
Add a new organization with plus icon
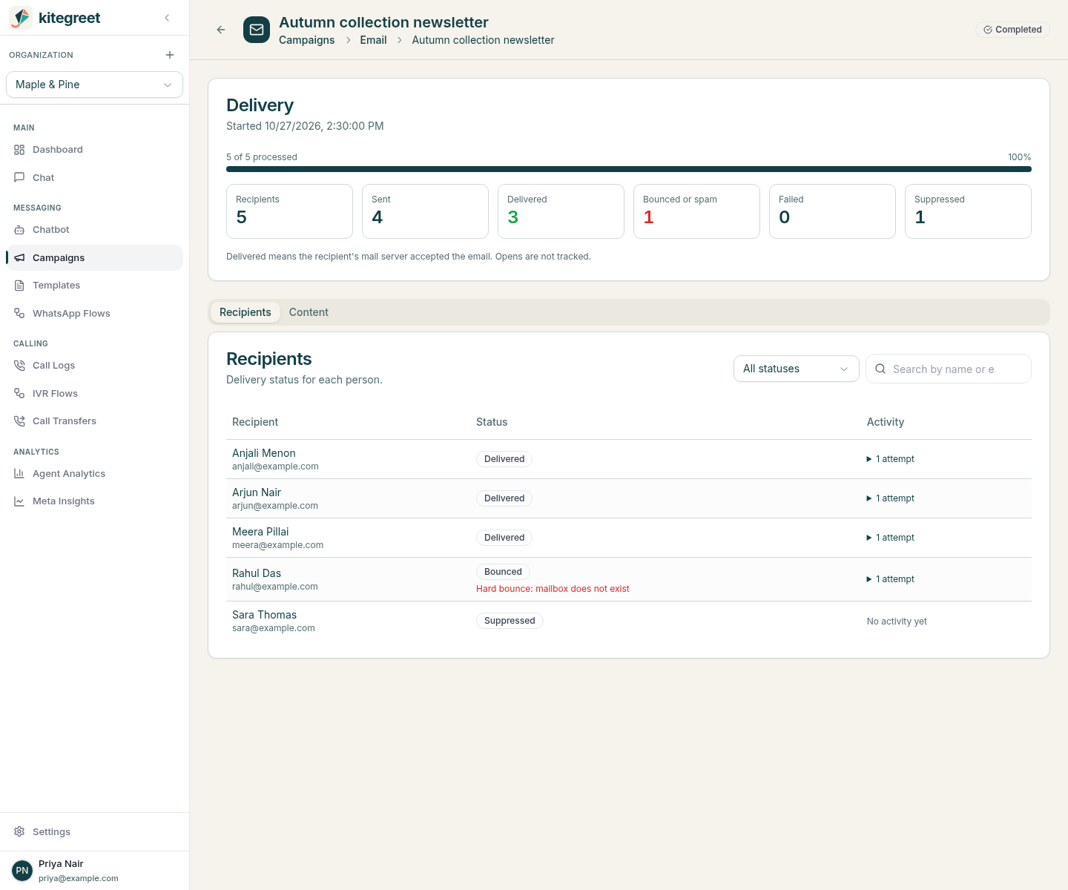pos(170,55)
